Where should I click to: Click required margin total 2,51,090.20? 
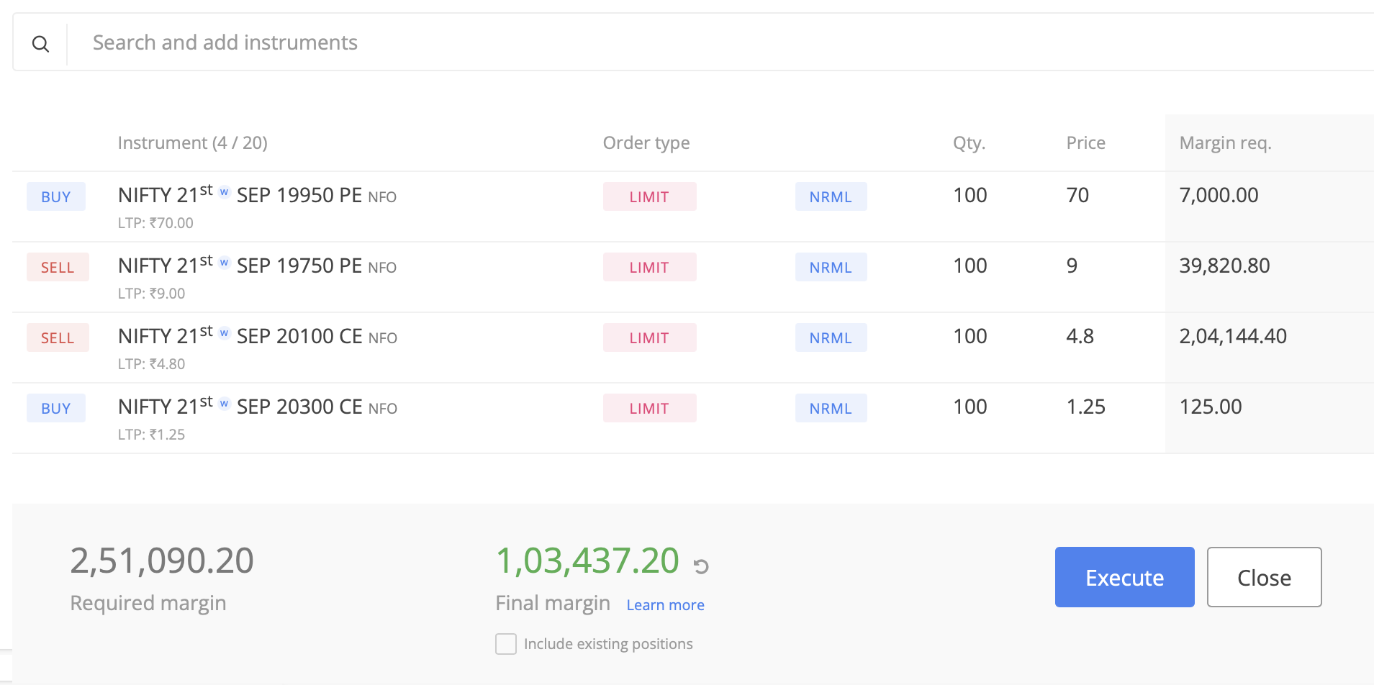[x=162, y=561]
